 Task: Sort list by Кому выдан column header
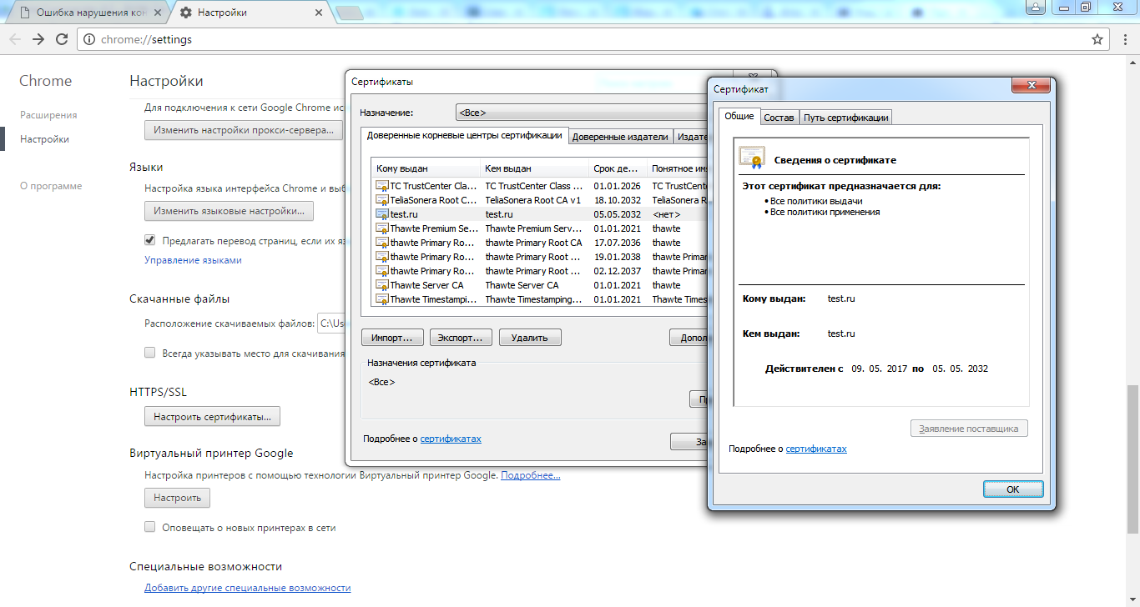426,168
